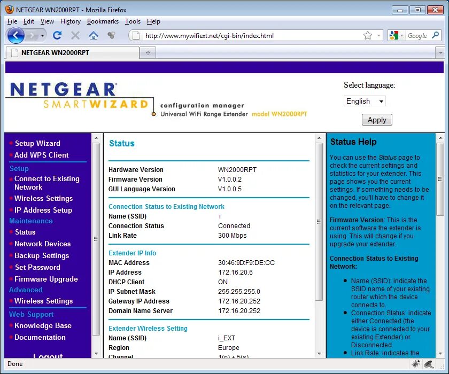This screenshot has height=374, width=449.
Task: Open Documentation link
Action: [40, 337]
